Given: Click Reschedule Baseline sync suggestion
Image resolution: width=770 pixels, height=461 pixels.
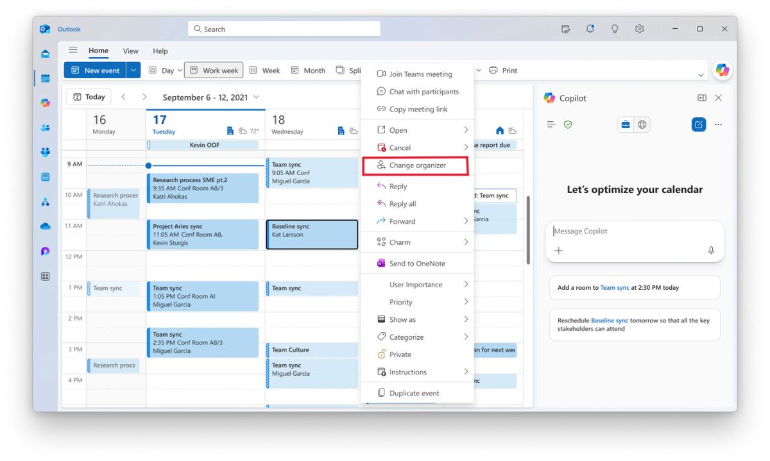Looking at the screenshot, I should (635, 324).
